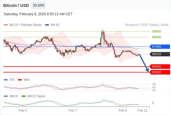Screen dimensions: 171x115
Task: Click the 99800 green resistance label
Action: [x=157, y=31]
